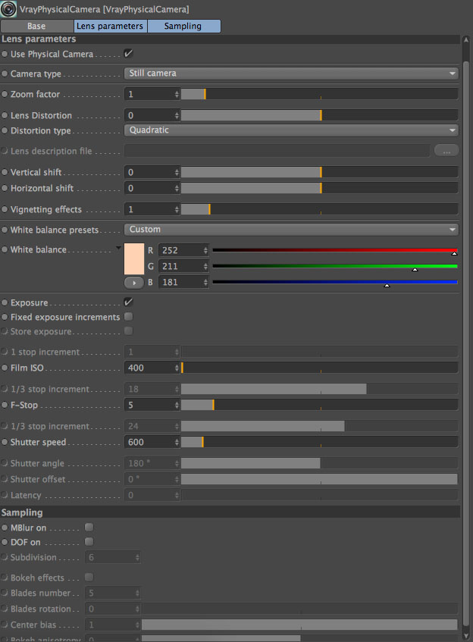Switch to the Base tab
The width and height of the screenshot is (473, 642).
(37, 27)
